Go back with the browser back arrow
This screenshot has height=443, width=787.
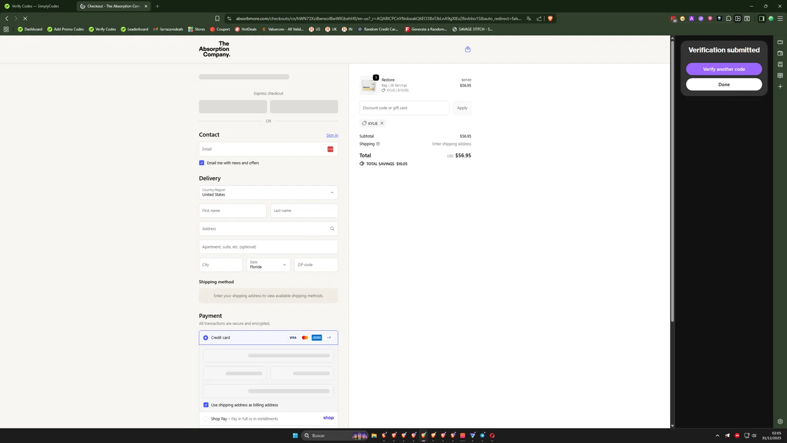click(7, 18)
